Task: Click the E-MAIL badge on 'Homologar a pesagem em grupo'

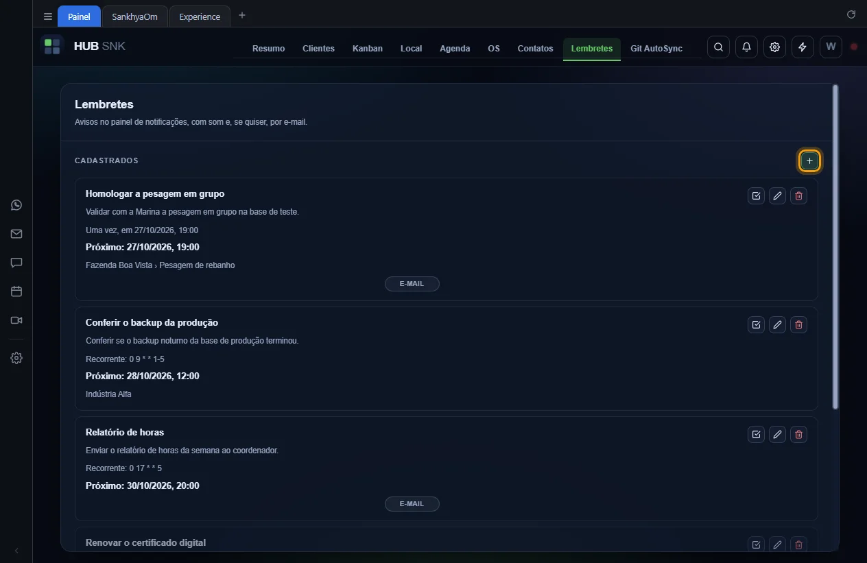Action: click(x=412, y=284)
